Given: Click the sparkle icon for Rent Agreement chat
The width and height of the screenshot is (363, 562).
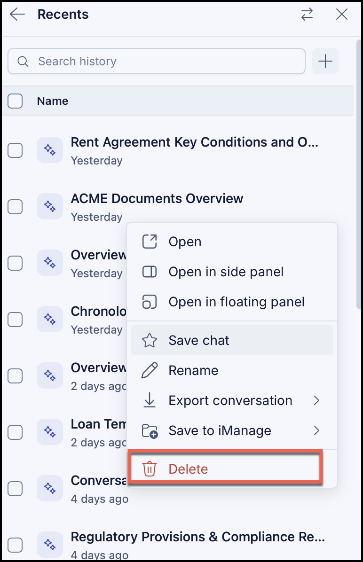Looking at the screenshot, I should coord(50,150).
